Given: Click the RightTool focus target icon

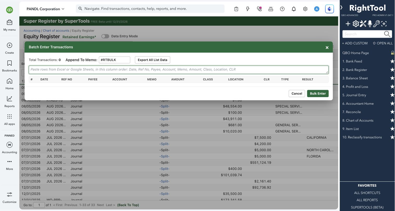Looking at the screenshot, I should 384,24.
